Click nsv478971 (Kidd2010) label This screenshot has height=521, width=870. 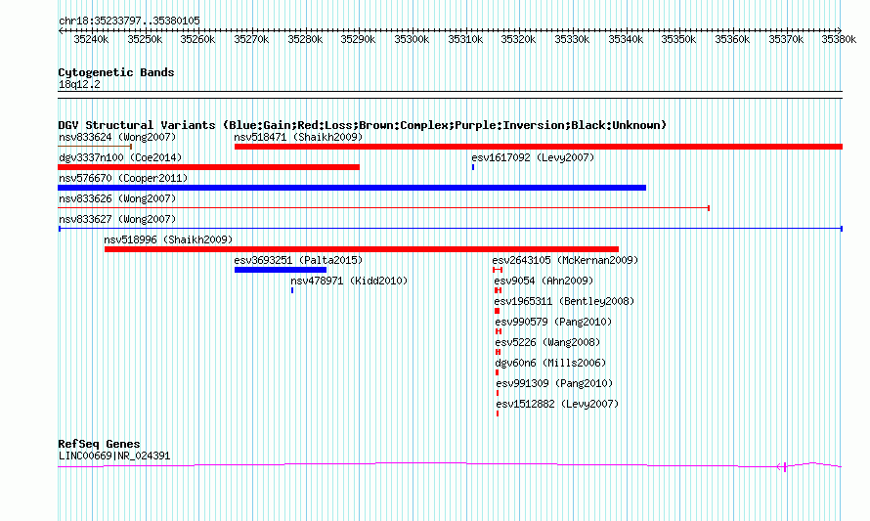(x=349, y=281)
